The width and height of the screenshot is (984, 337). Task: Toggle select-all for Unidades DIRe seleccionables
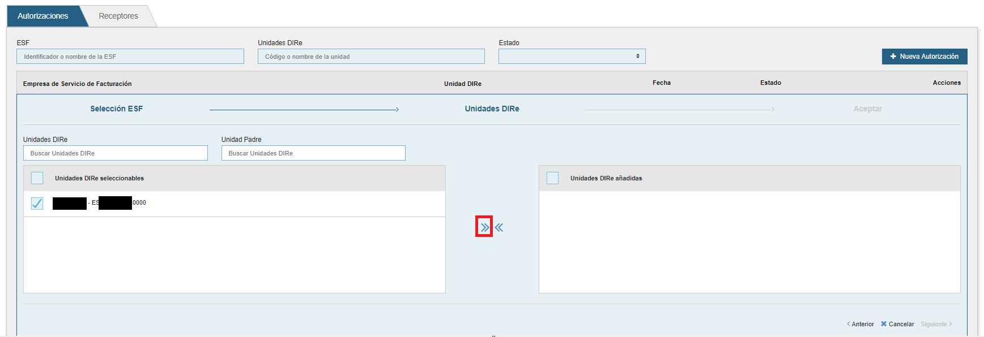tap(37, 178)
